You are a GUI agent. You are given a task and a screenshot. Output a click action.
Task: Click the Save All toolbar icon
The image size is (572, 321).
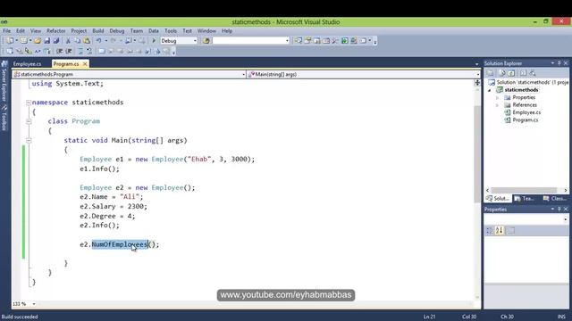56,41
